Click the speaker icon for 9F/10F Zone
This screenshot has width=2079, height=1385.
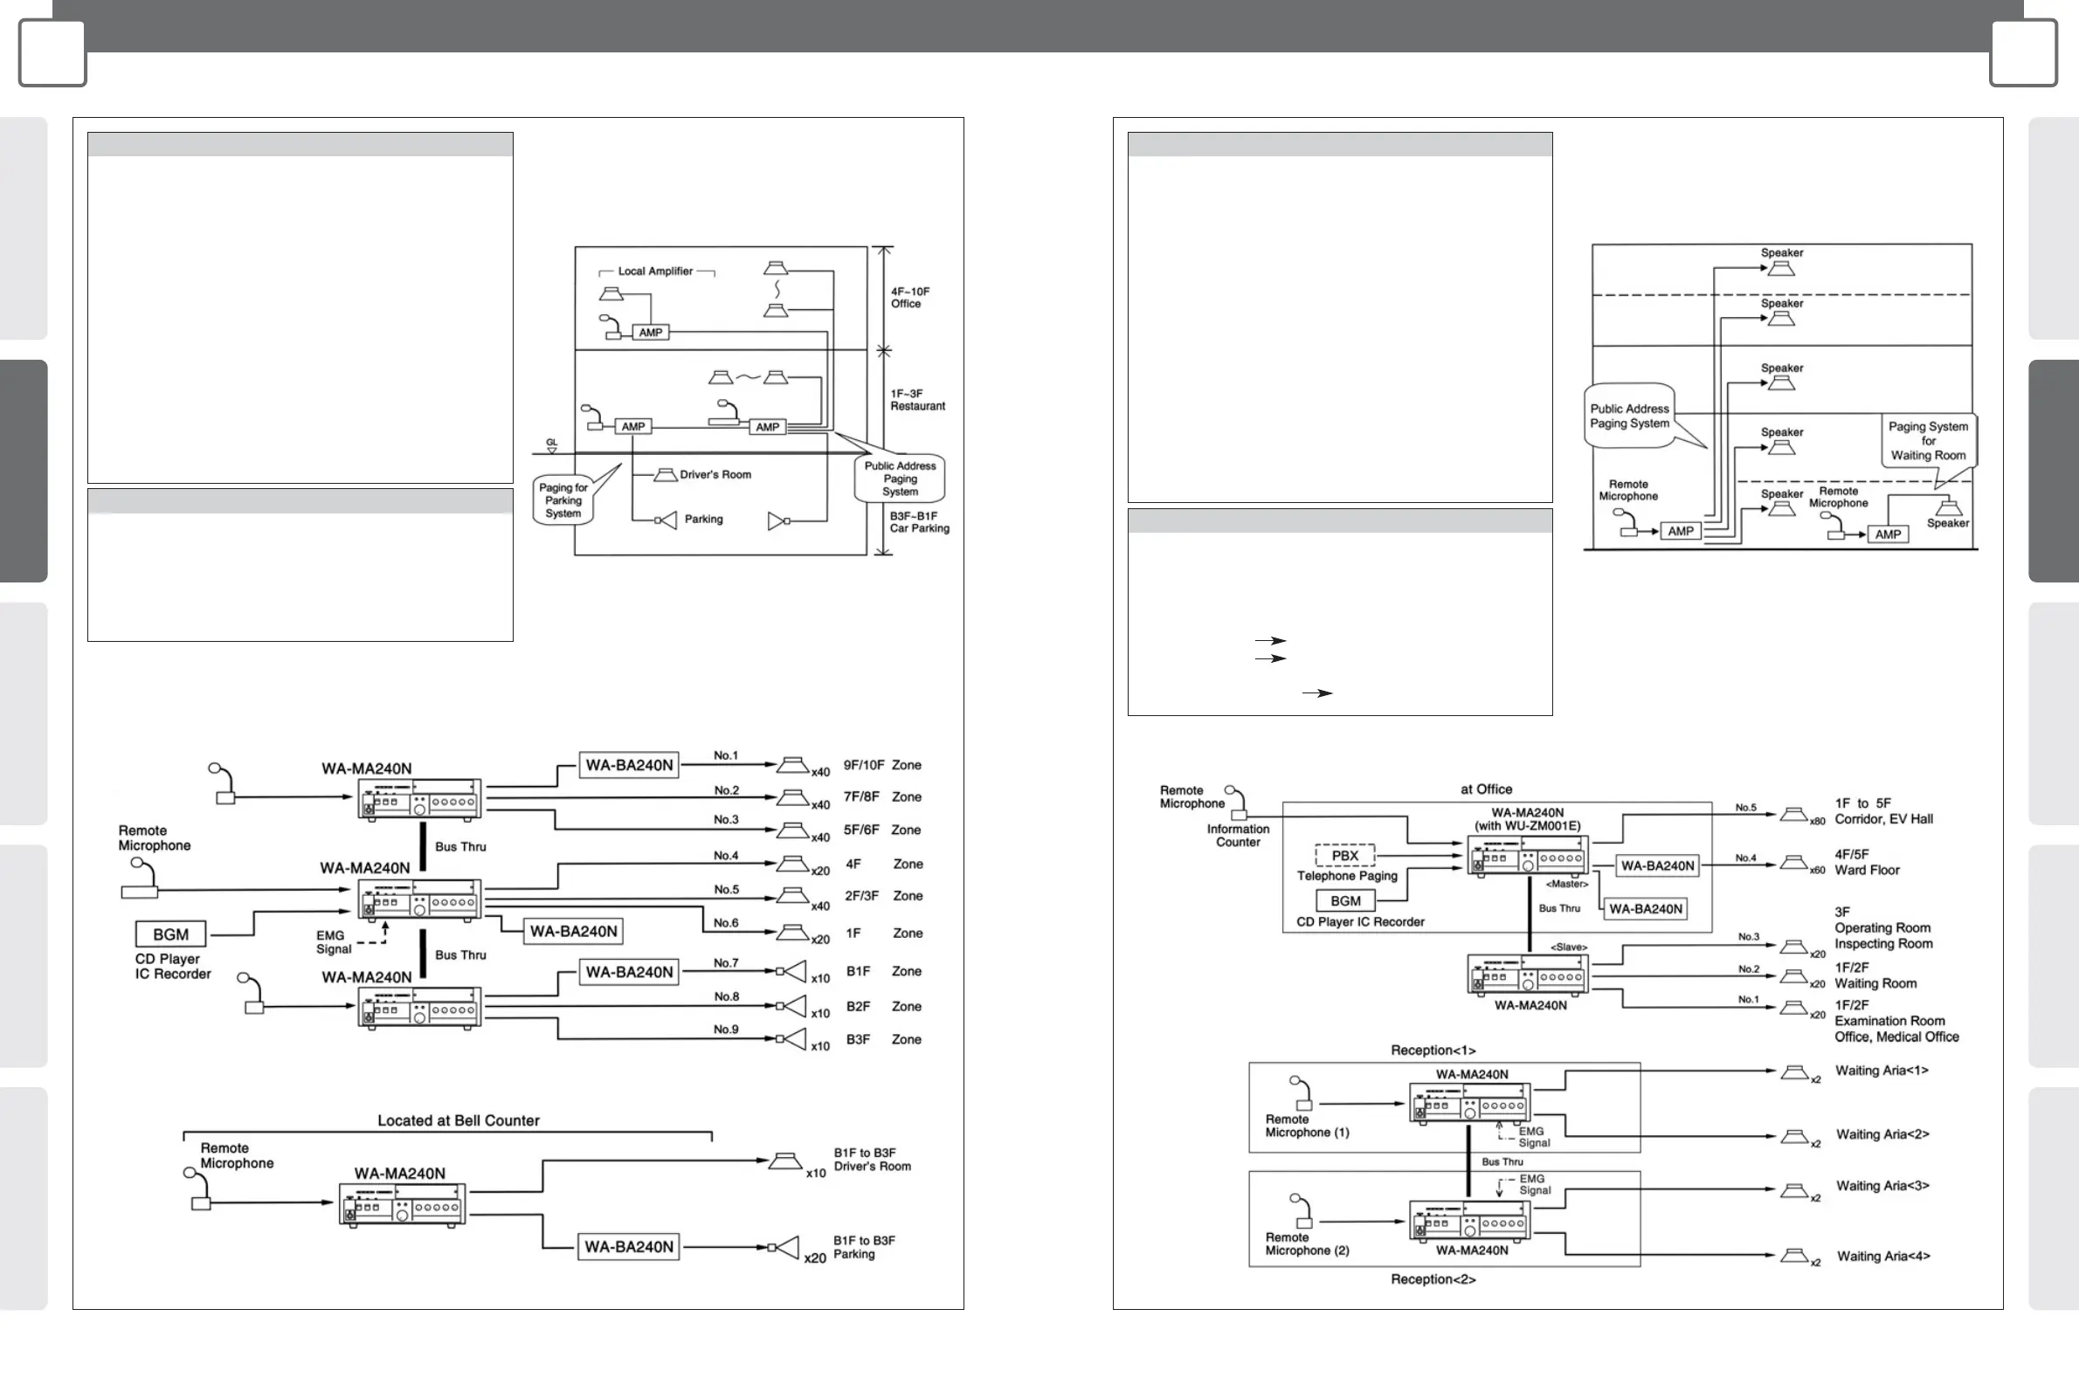click(x=791, y=764)
